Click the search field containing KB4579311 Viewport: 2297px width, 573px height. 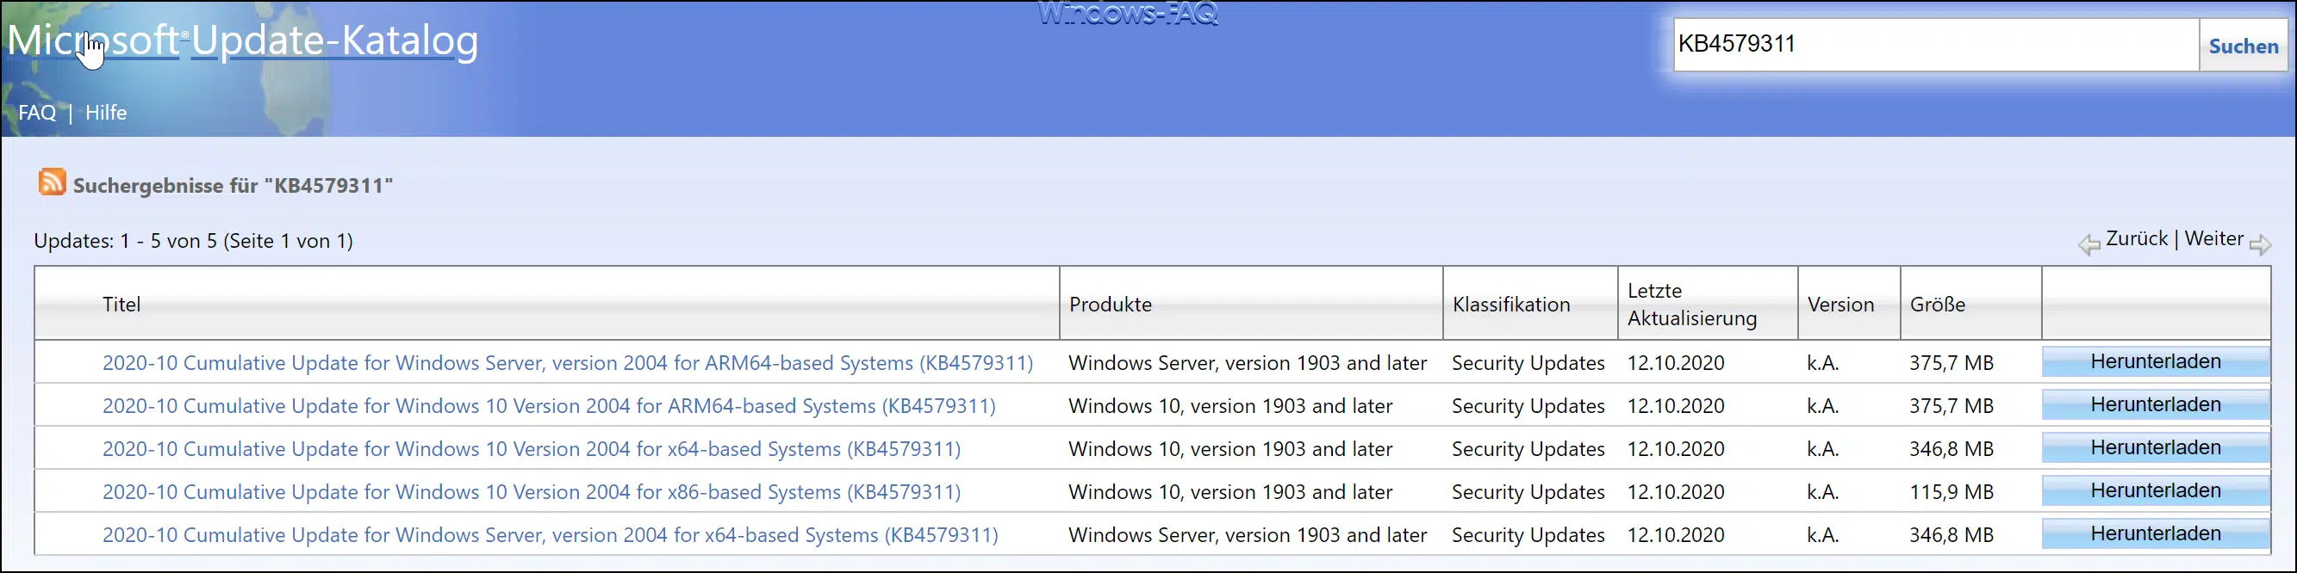[x=1933, y=45]
